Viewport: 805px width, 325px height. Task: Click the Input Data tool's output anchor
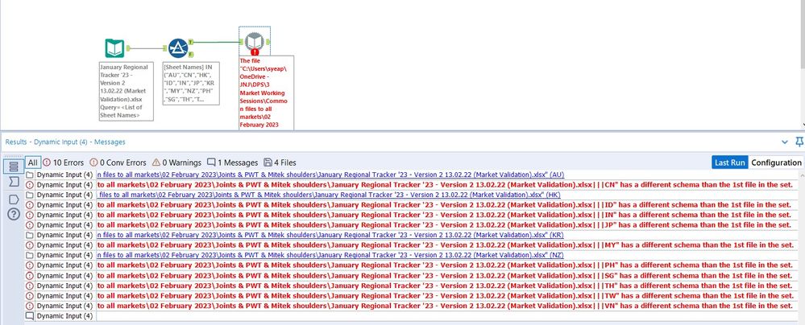(128, 48)
